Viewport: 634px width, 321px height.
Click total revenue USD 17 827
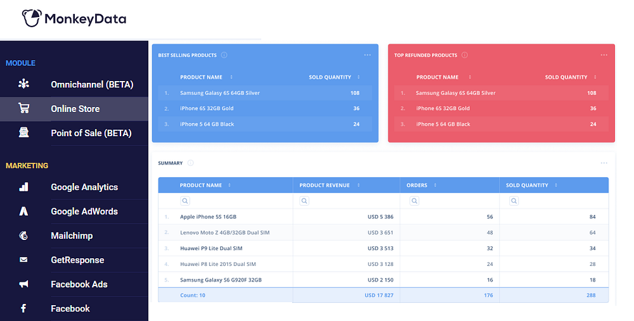379,295
